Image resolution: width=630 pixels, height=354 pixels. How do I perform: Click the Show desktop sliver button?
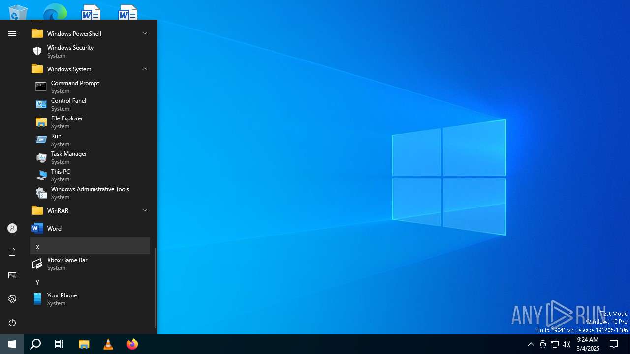click(x=629, y=344)
